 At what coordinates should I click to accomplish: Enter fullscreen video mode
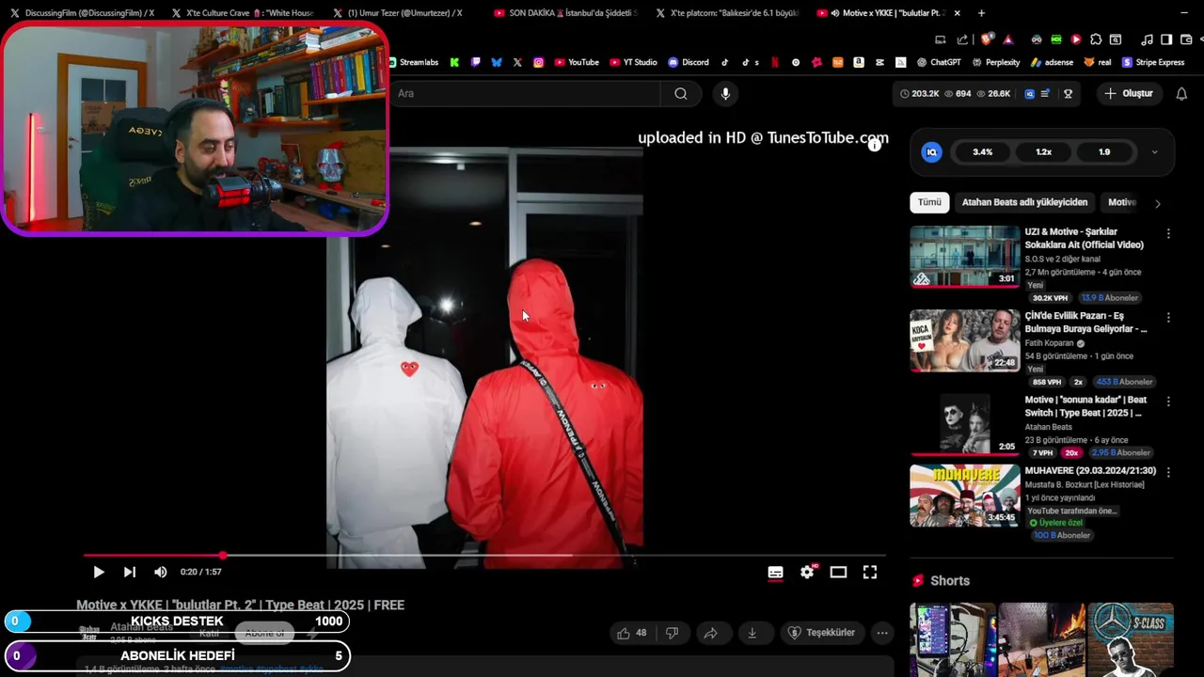(x=870, y=572)
